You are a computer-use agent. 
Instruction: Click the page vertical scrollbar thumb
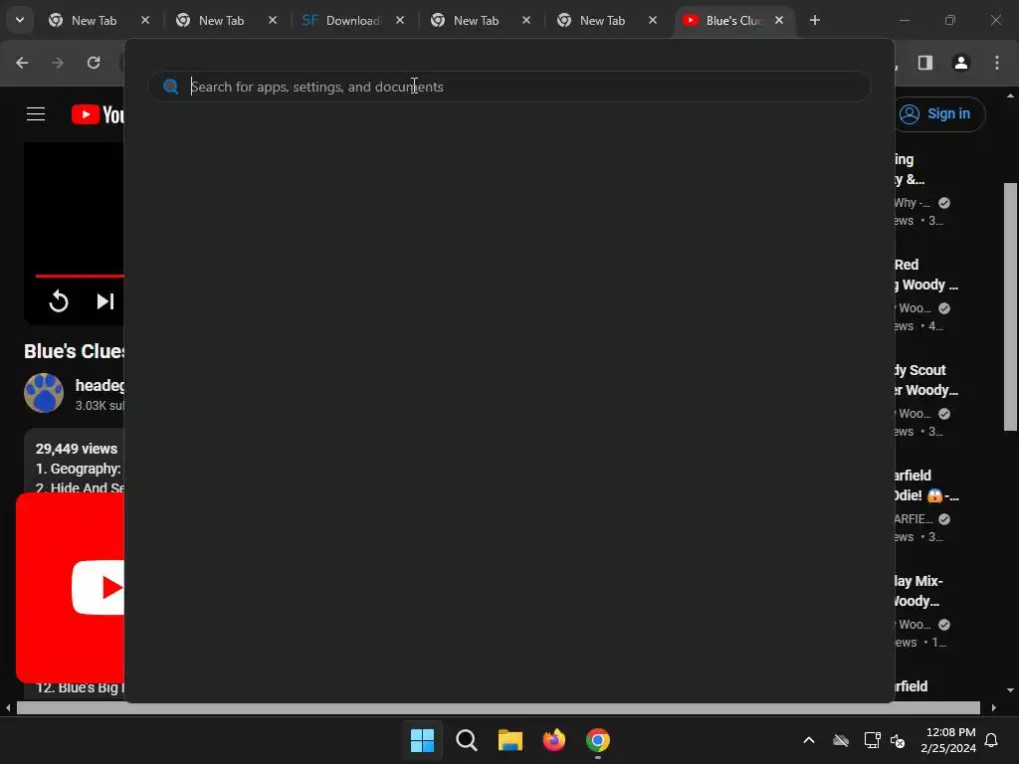click(1010, 306)
